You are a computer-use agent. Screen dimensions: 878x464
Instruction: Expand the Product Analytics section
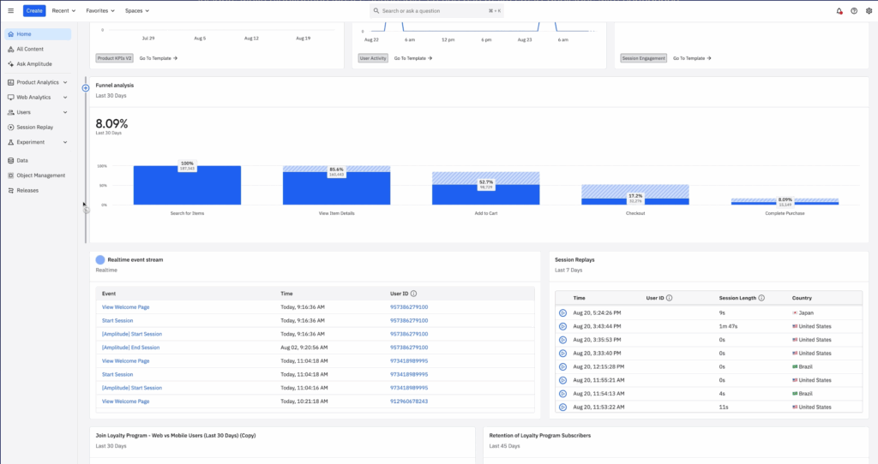pos(38,82)
